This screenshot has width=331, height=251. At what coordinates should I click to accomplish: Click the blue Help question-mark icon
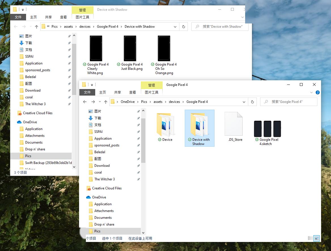pos(317,92)
